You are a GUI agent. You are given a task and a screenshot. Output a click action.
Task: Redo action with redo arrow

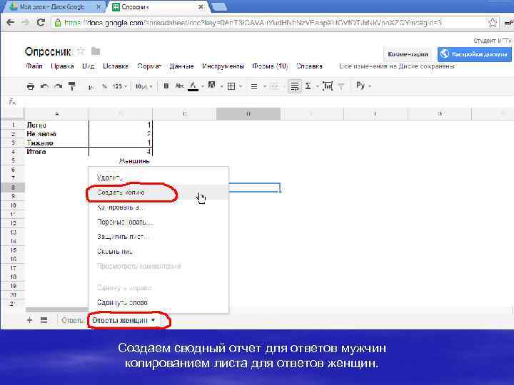point(58,86)
